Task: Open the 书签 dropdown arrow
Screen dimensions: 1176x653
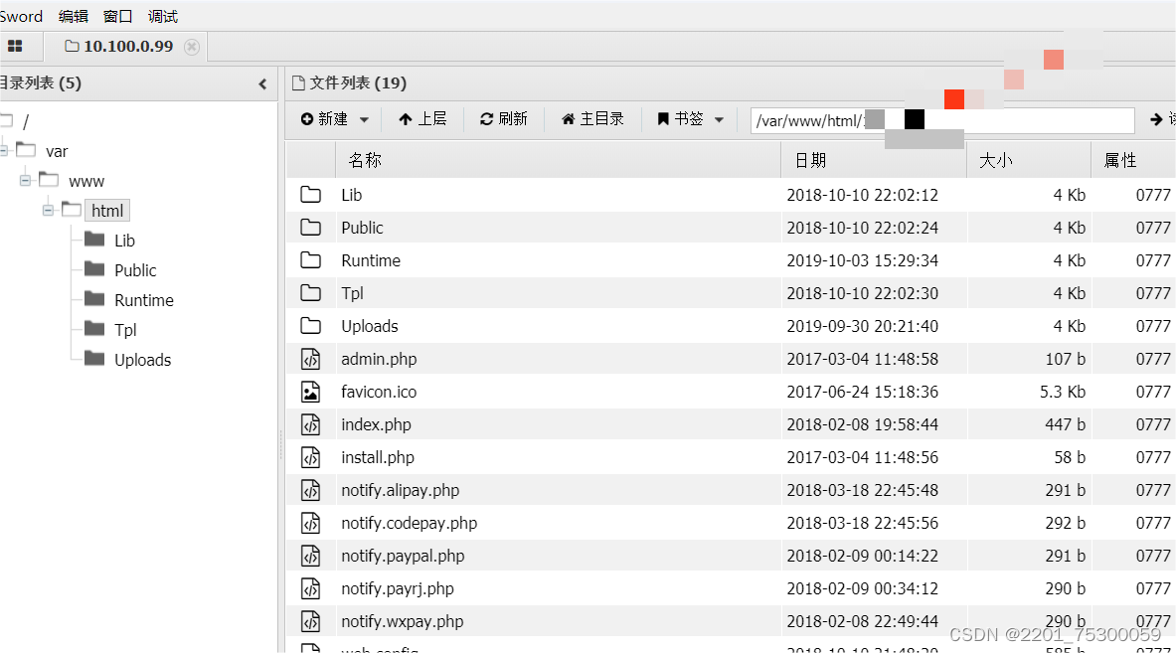Action: [720, 120]
